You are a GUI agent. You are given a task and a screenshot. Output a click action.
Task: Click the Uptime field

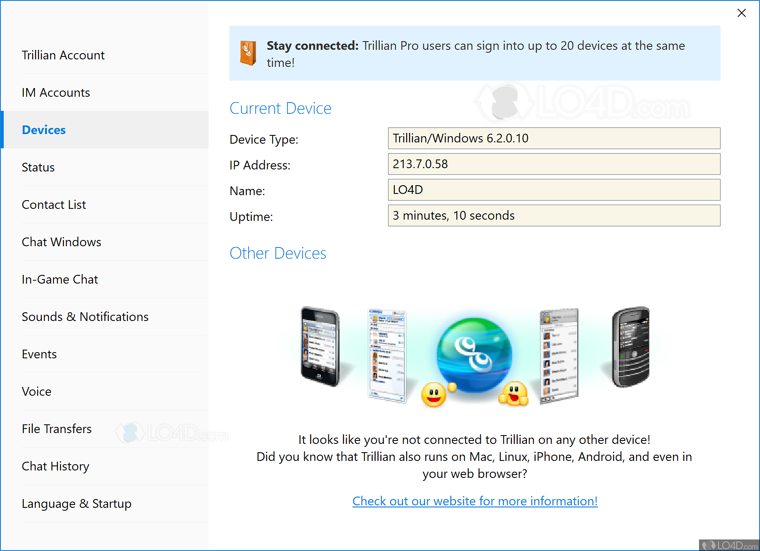(x=554, y=216)
